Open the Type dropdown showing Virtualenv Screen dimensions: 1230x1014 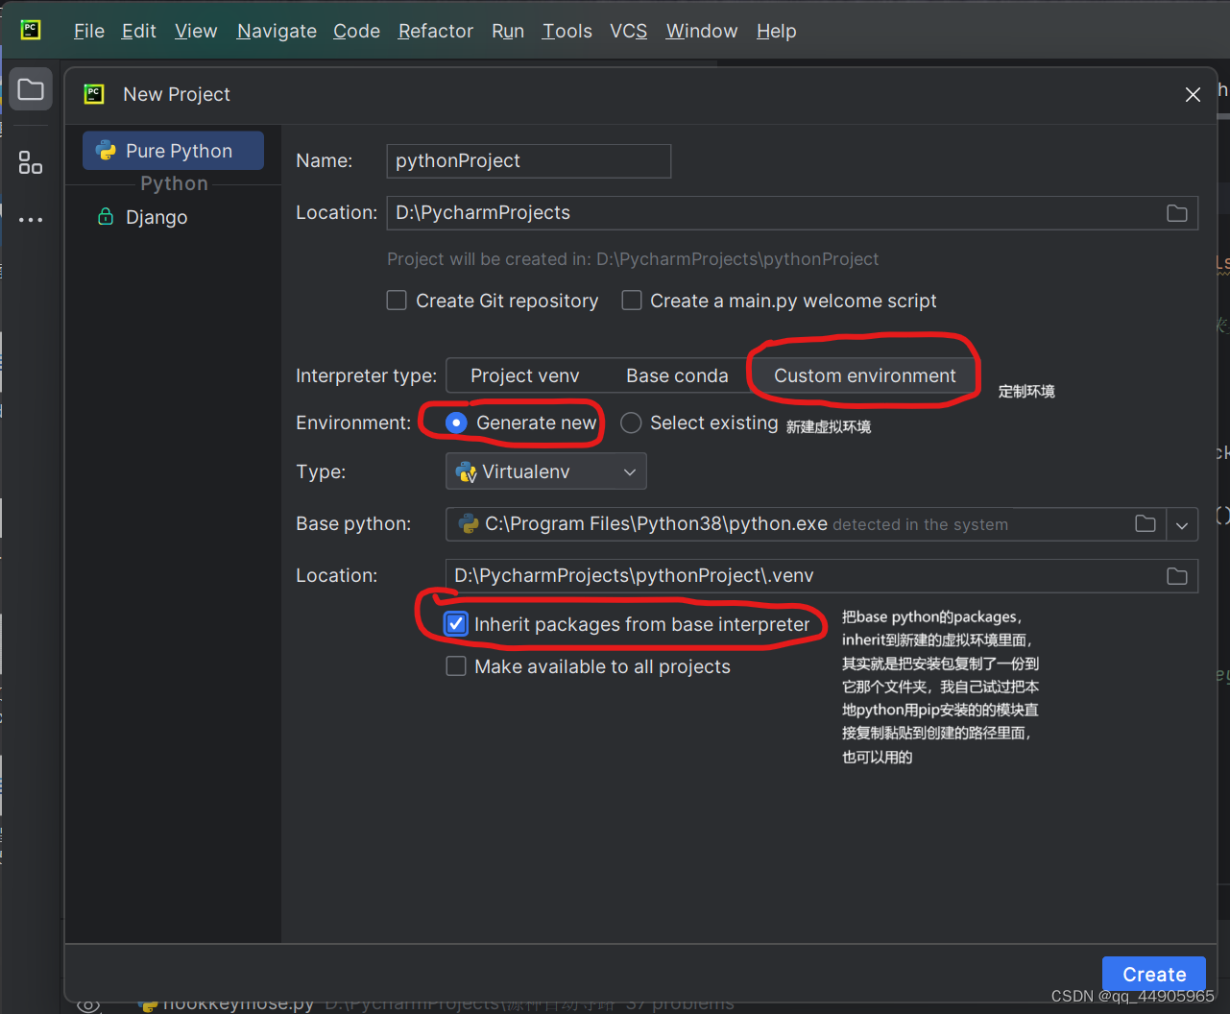pos(545,471)
